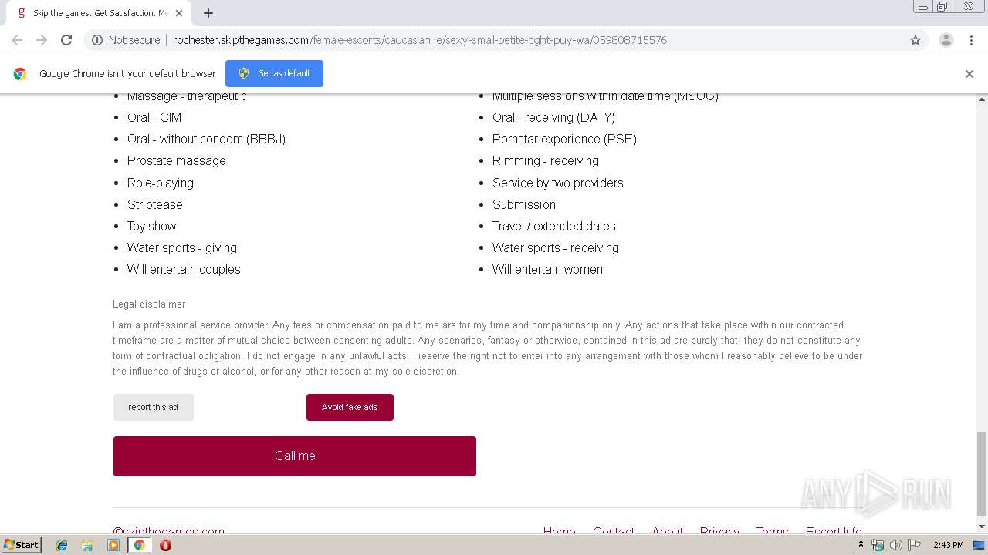
Task: Click the Will entertain women item
Action: 547,269
